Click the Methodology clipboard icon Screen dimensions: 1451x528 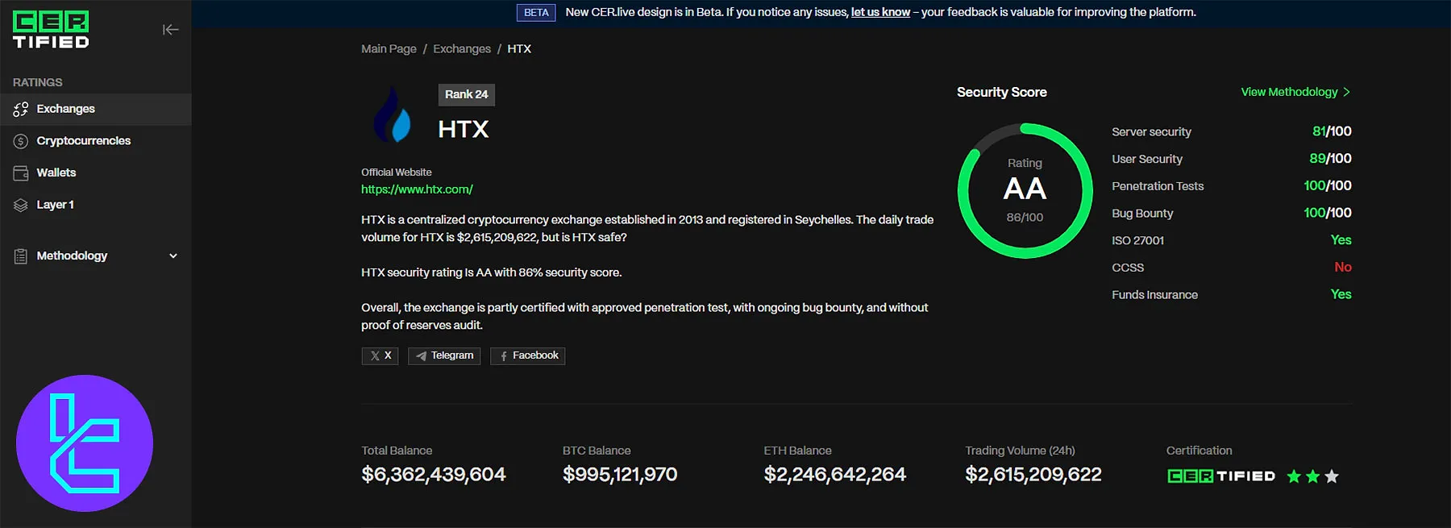click(x=21, y=256)
